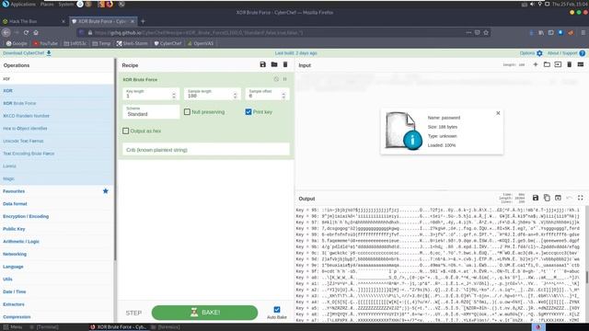589x331 pixels.
Task: Reload the page in Firefox
Action: tap(26, 33)
